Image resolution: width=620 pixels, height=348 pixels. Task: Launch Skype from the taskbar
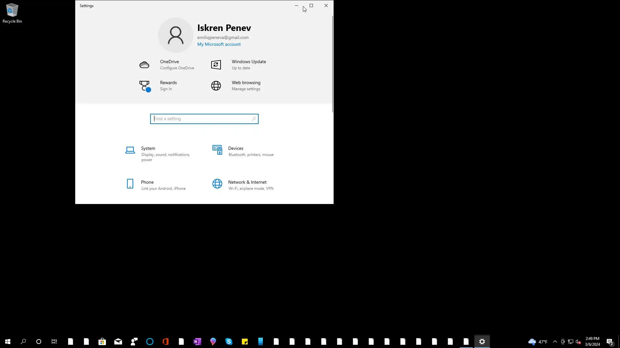coord(229,342)
